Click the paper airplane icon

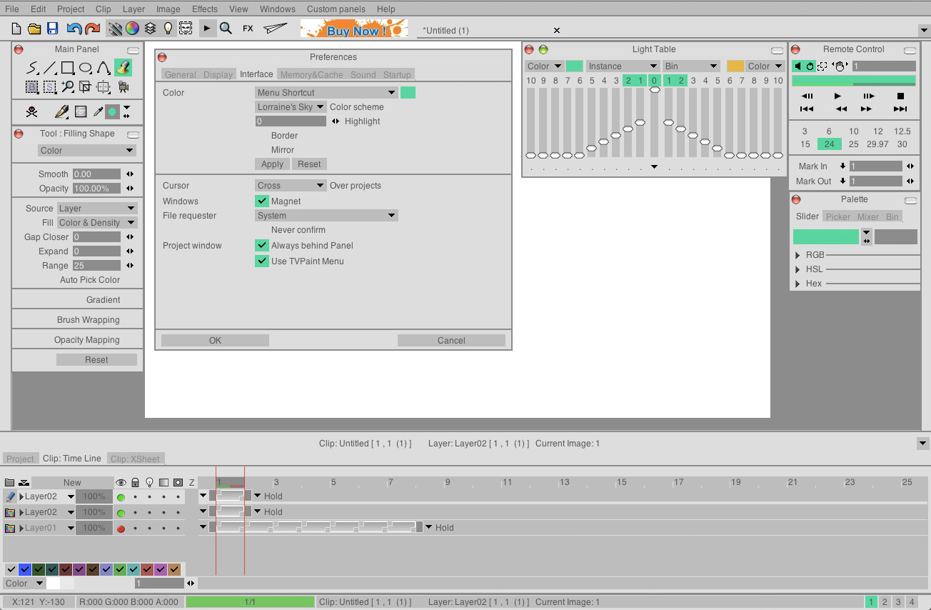[275, 29]
